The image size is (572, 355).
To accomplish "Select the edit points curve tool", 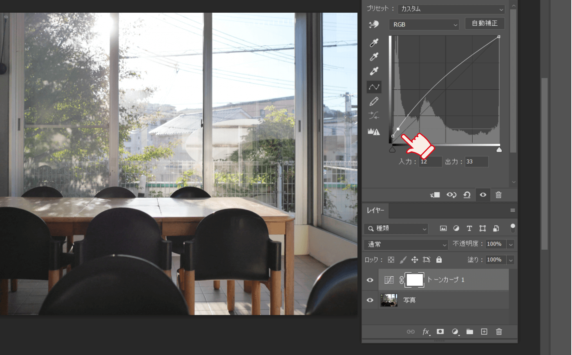I will (x=374, y=87).
